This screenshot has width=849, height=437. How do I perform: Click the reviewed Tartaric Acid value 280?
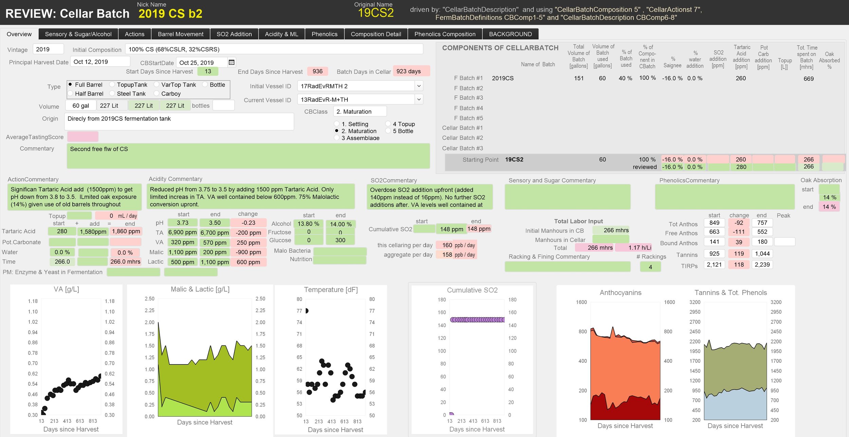pyautogui.click(x=741, y=167)
